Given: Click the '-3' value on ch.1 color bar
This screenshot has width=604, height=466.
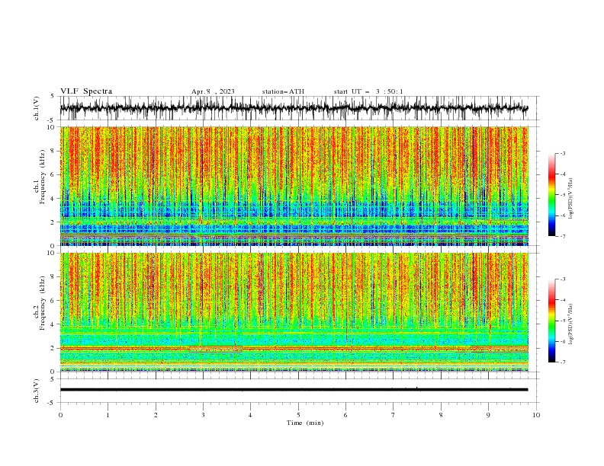Looking at the screenshot, I should tap(562, 153).
